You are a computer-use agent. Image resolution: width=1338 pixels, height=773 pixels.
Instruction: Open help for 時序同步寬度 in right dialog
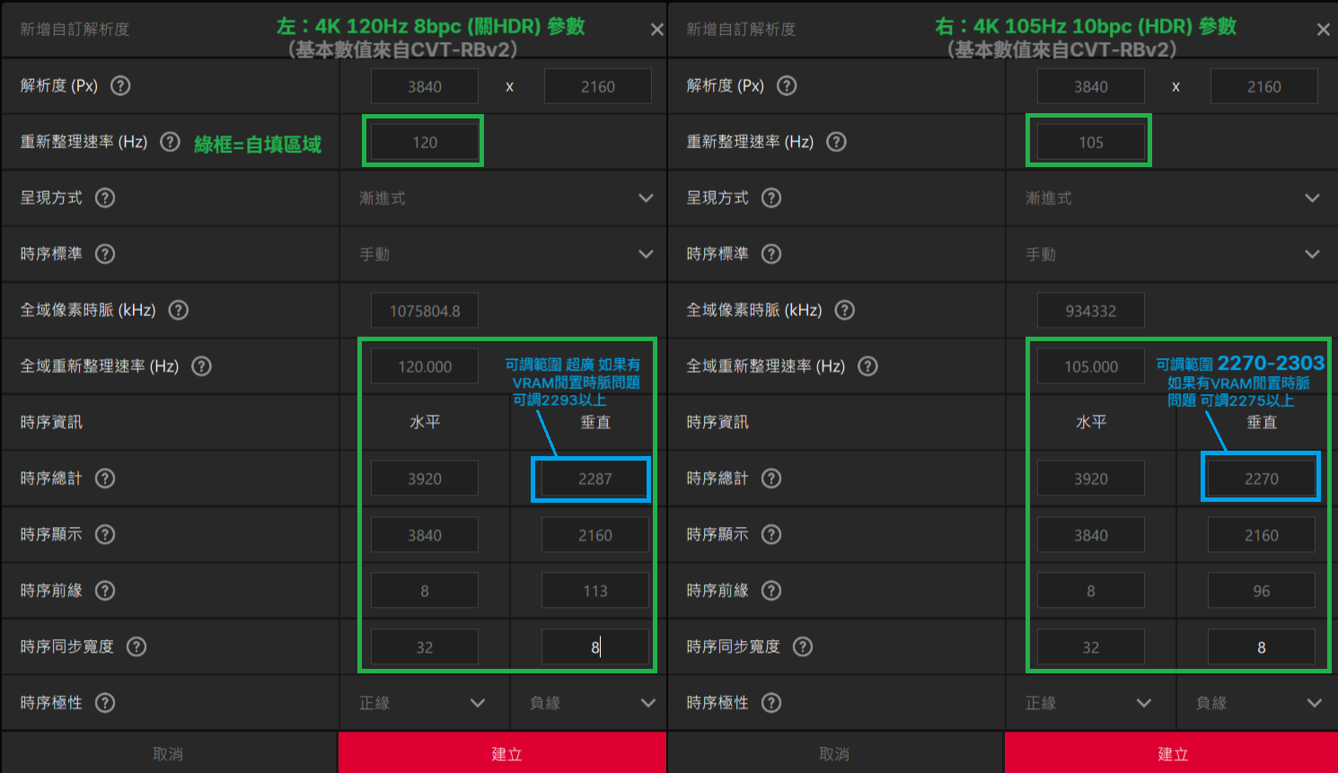click(803, 647)
